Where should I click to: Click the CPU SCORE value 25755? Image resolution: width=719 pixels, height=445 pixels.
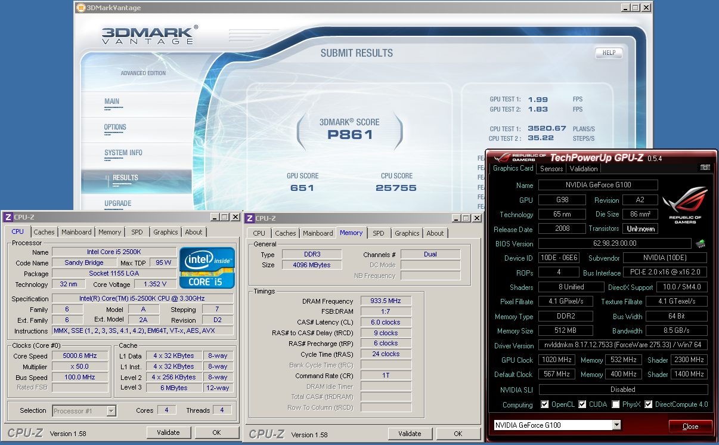[x=396, y=188]
